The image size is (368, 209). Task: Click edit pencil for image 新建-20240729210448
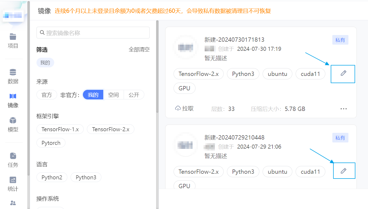coord(343,171)
